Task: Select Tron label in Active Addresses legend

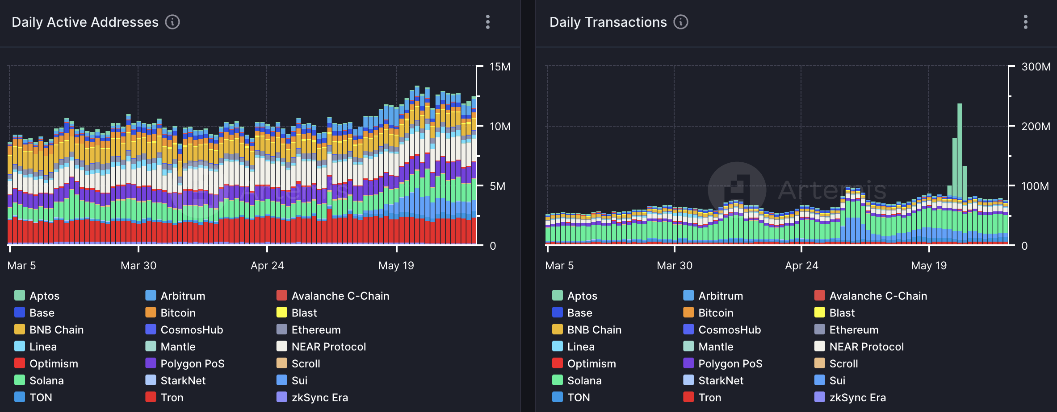Action: 172,397
